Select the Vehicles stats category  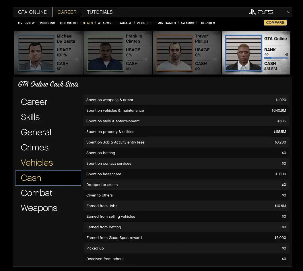coord(37,163)
